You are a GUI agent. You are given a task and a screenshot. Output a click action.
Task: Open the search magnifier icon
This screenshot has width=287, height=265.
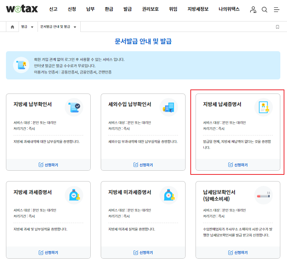(264, 10)
